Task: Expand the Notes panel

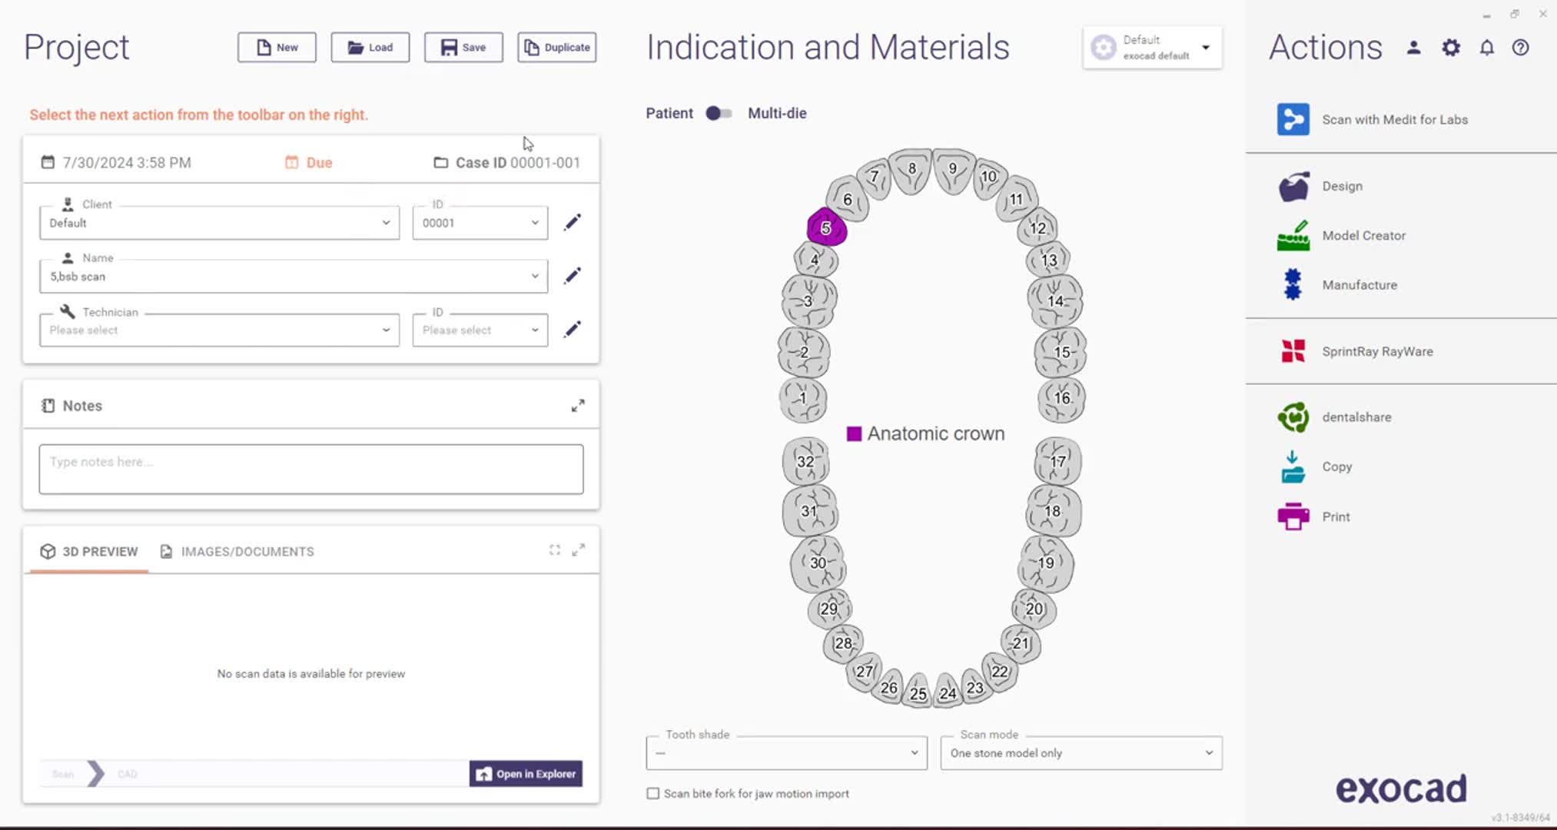Action: (578, 406)
